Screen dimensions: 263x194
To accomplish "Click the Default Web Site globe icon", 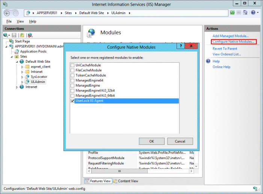I will tap(22, 62).
